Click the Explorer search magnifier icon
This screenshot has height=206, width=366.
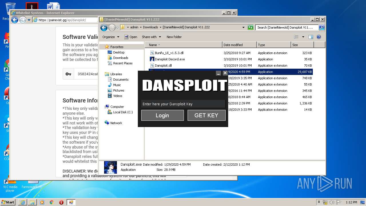tap(322, 27)
